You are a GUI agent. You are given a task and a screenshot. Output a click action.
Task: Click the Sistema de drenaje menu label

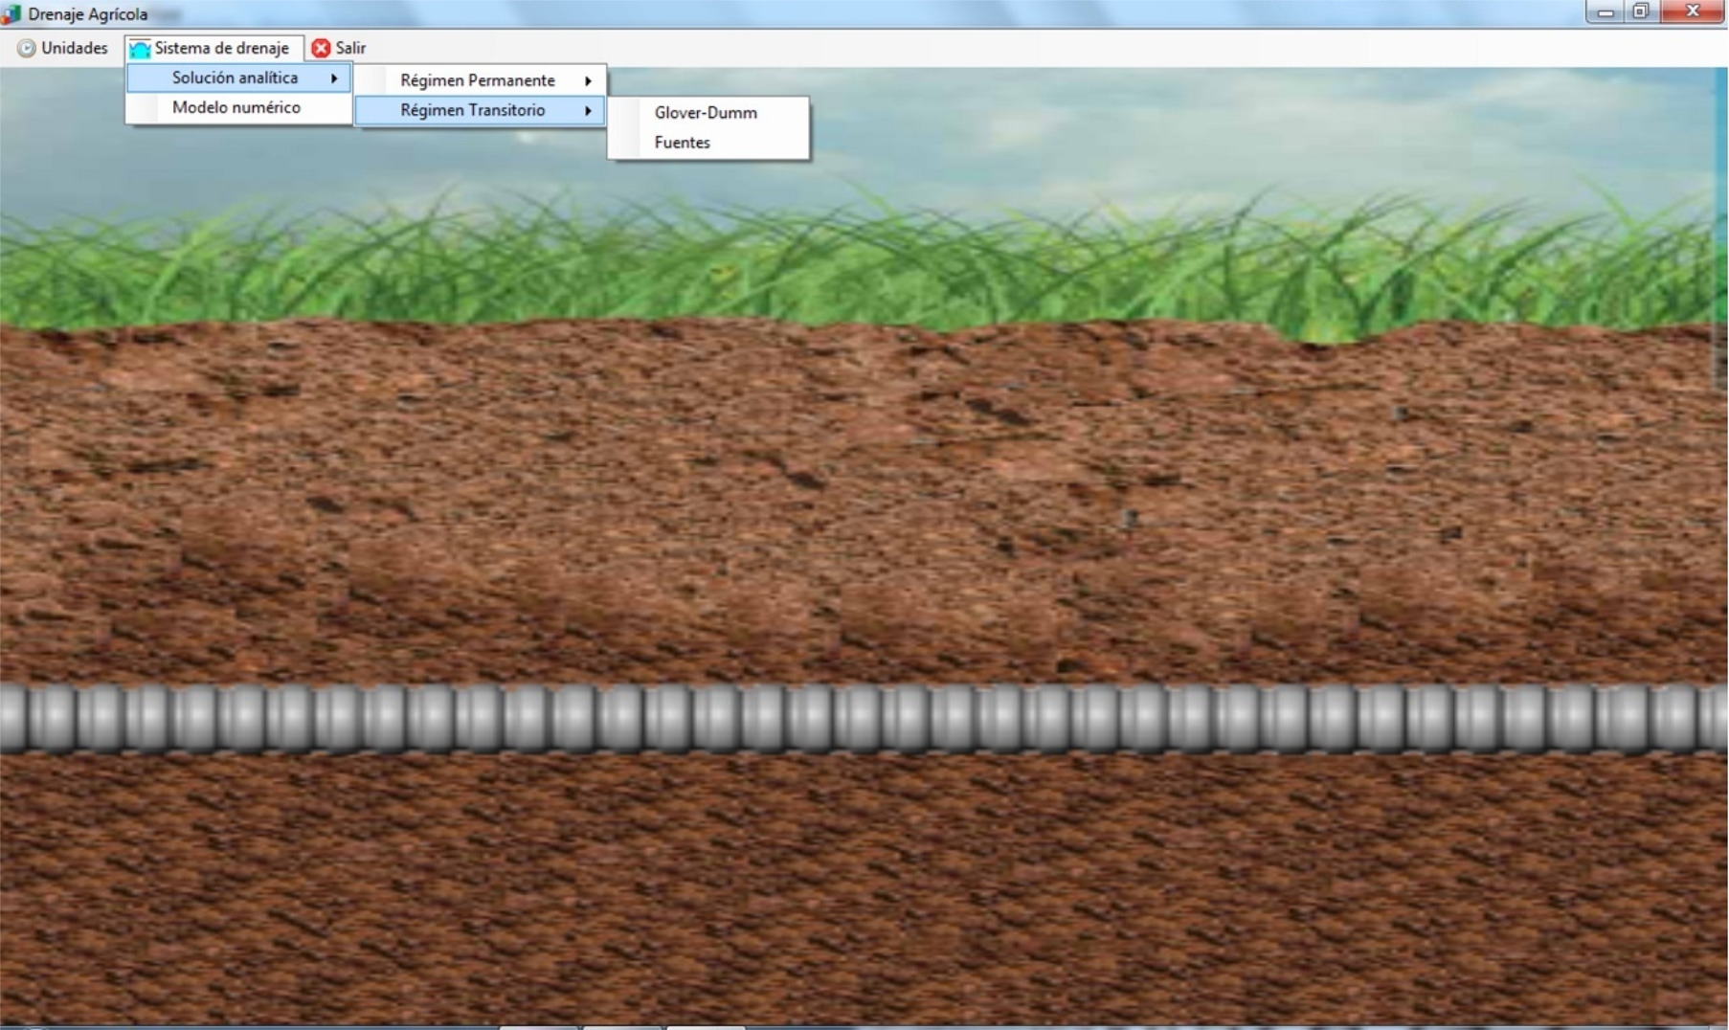(221, 48)
